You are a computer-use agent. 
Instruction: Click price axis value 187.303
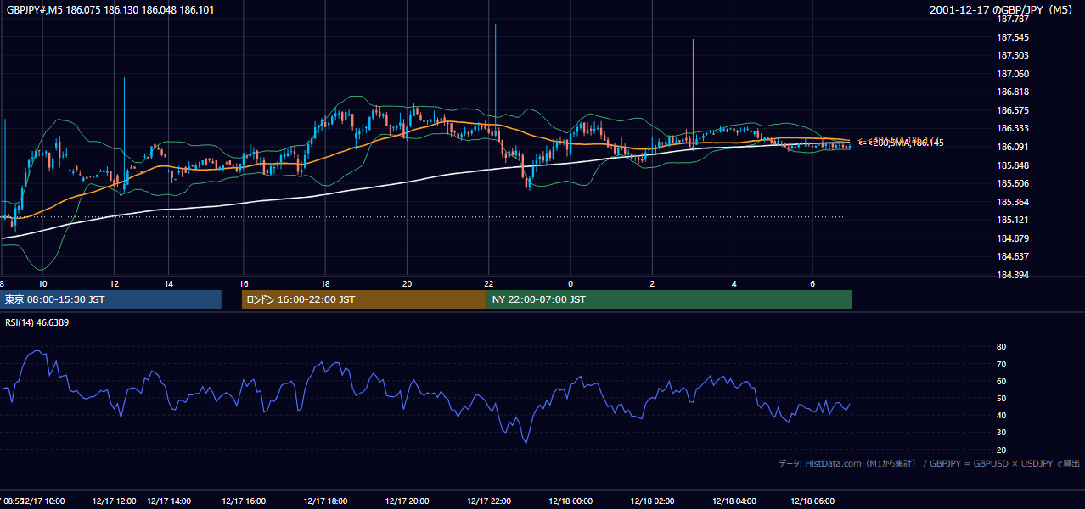pyautogui.click(x=1012, y=55)
